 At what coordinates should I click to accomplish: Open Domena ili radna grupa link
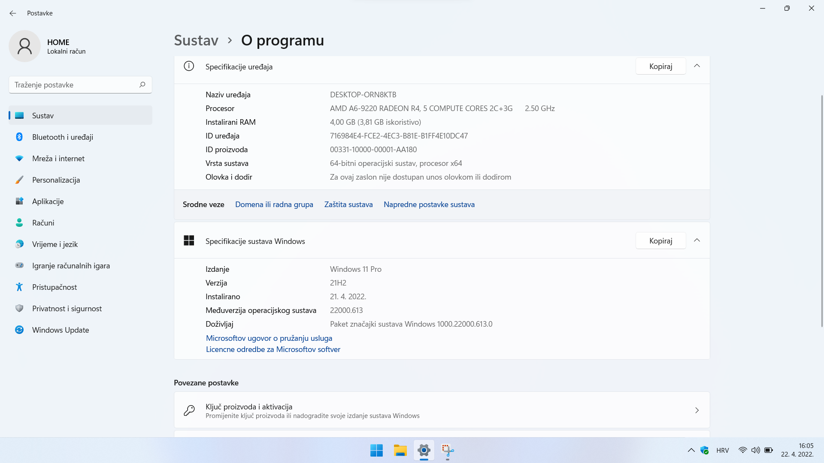tap(274, 204)
